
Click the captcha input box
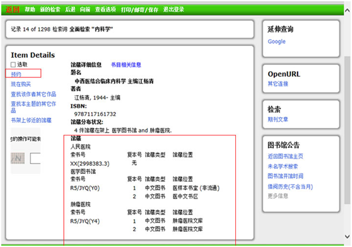coord(35,158)
